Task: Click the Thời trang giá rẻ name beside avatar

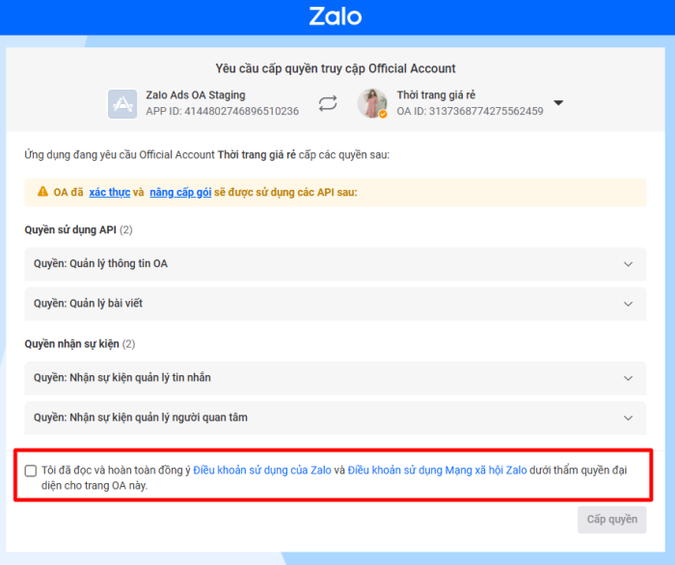Action: pyautogui.click(x=436, y=95)
